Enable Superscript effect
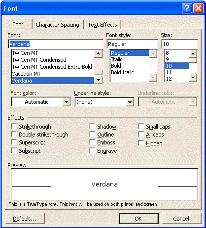This screenshot has height=228, width=206. [x=14, y=142]
